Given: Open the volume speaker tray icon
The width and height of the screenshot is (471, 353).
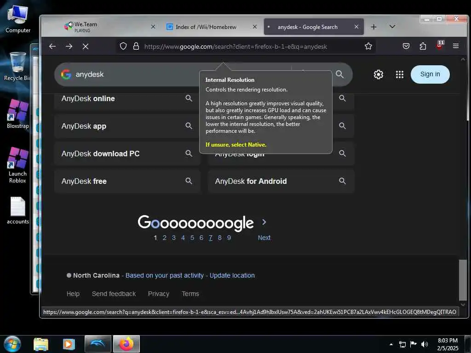Looking at the screenshot, I should [424, 344].
